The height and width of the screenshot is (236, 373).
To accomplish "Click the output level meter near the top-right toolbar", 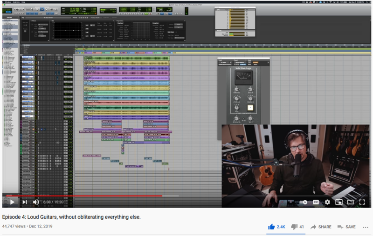I will (x=186, y=11).
